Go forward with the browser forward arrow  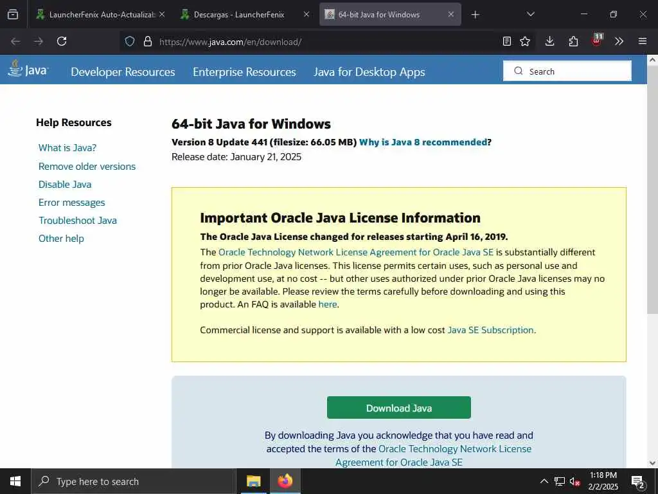coord(39,41)
